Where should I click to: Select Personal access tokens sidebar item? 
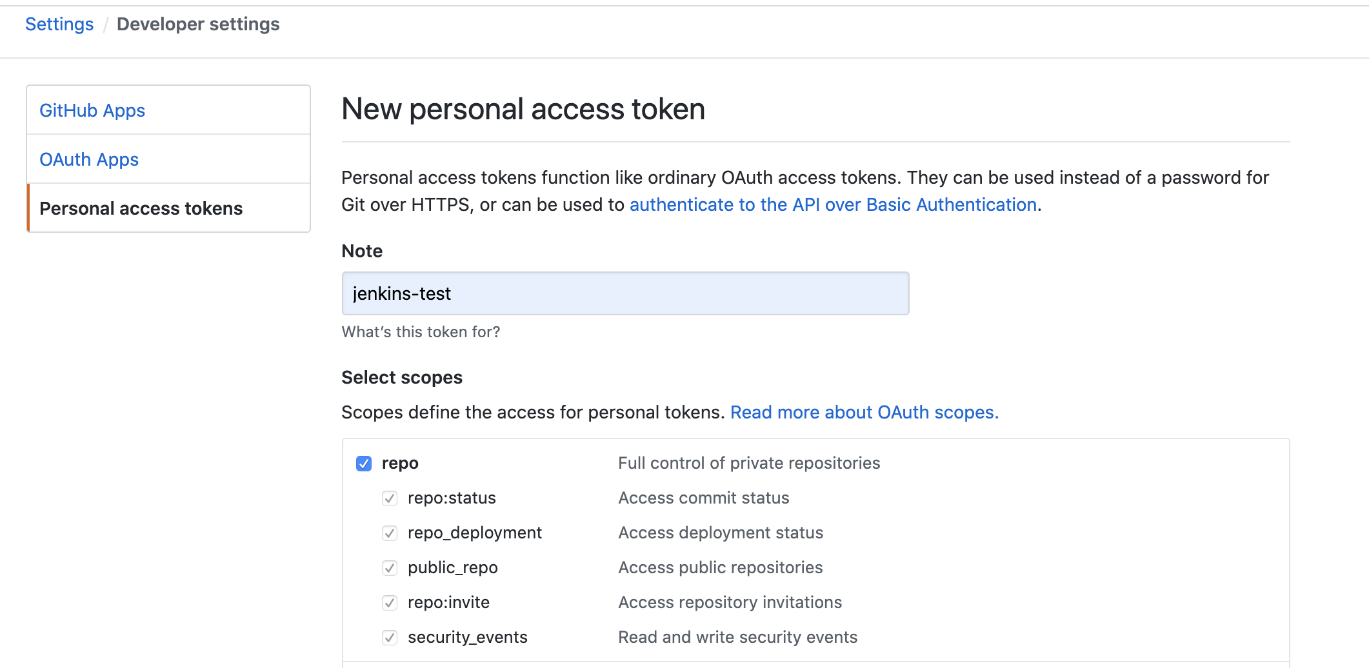click(141, 209)
